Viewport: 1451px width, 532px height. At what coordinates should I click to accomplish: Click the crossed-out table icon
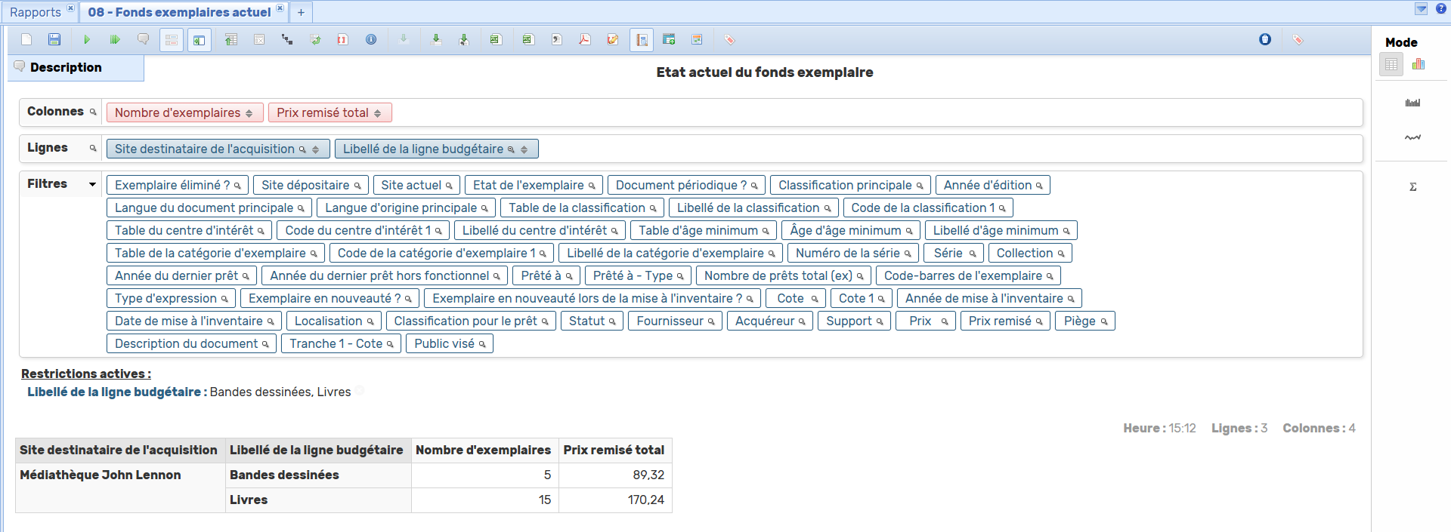[259, 39]
